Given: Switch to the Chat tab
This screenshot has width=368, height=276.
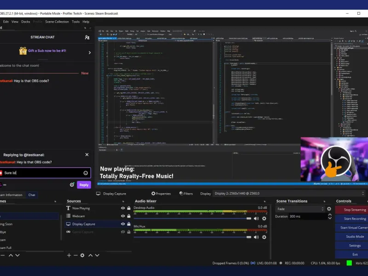Looking at the screenshot, I should 32,195.
